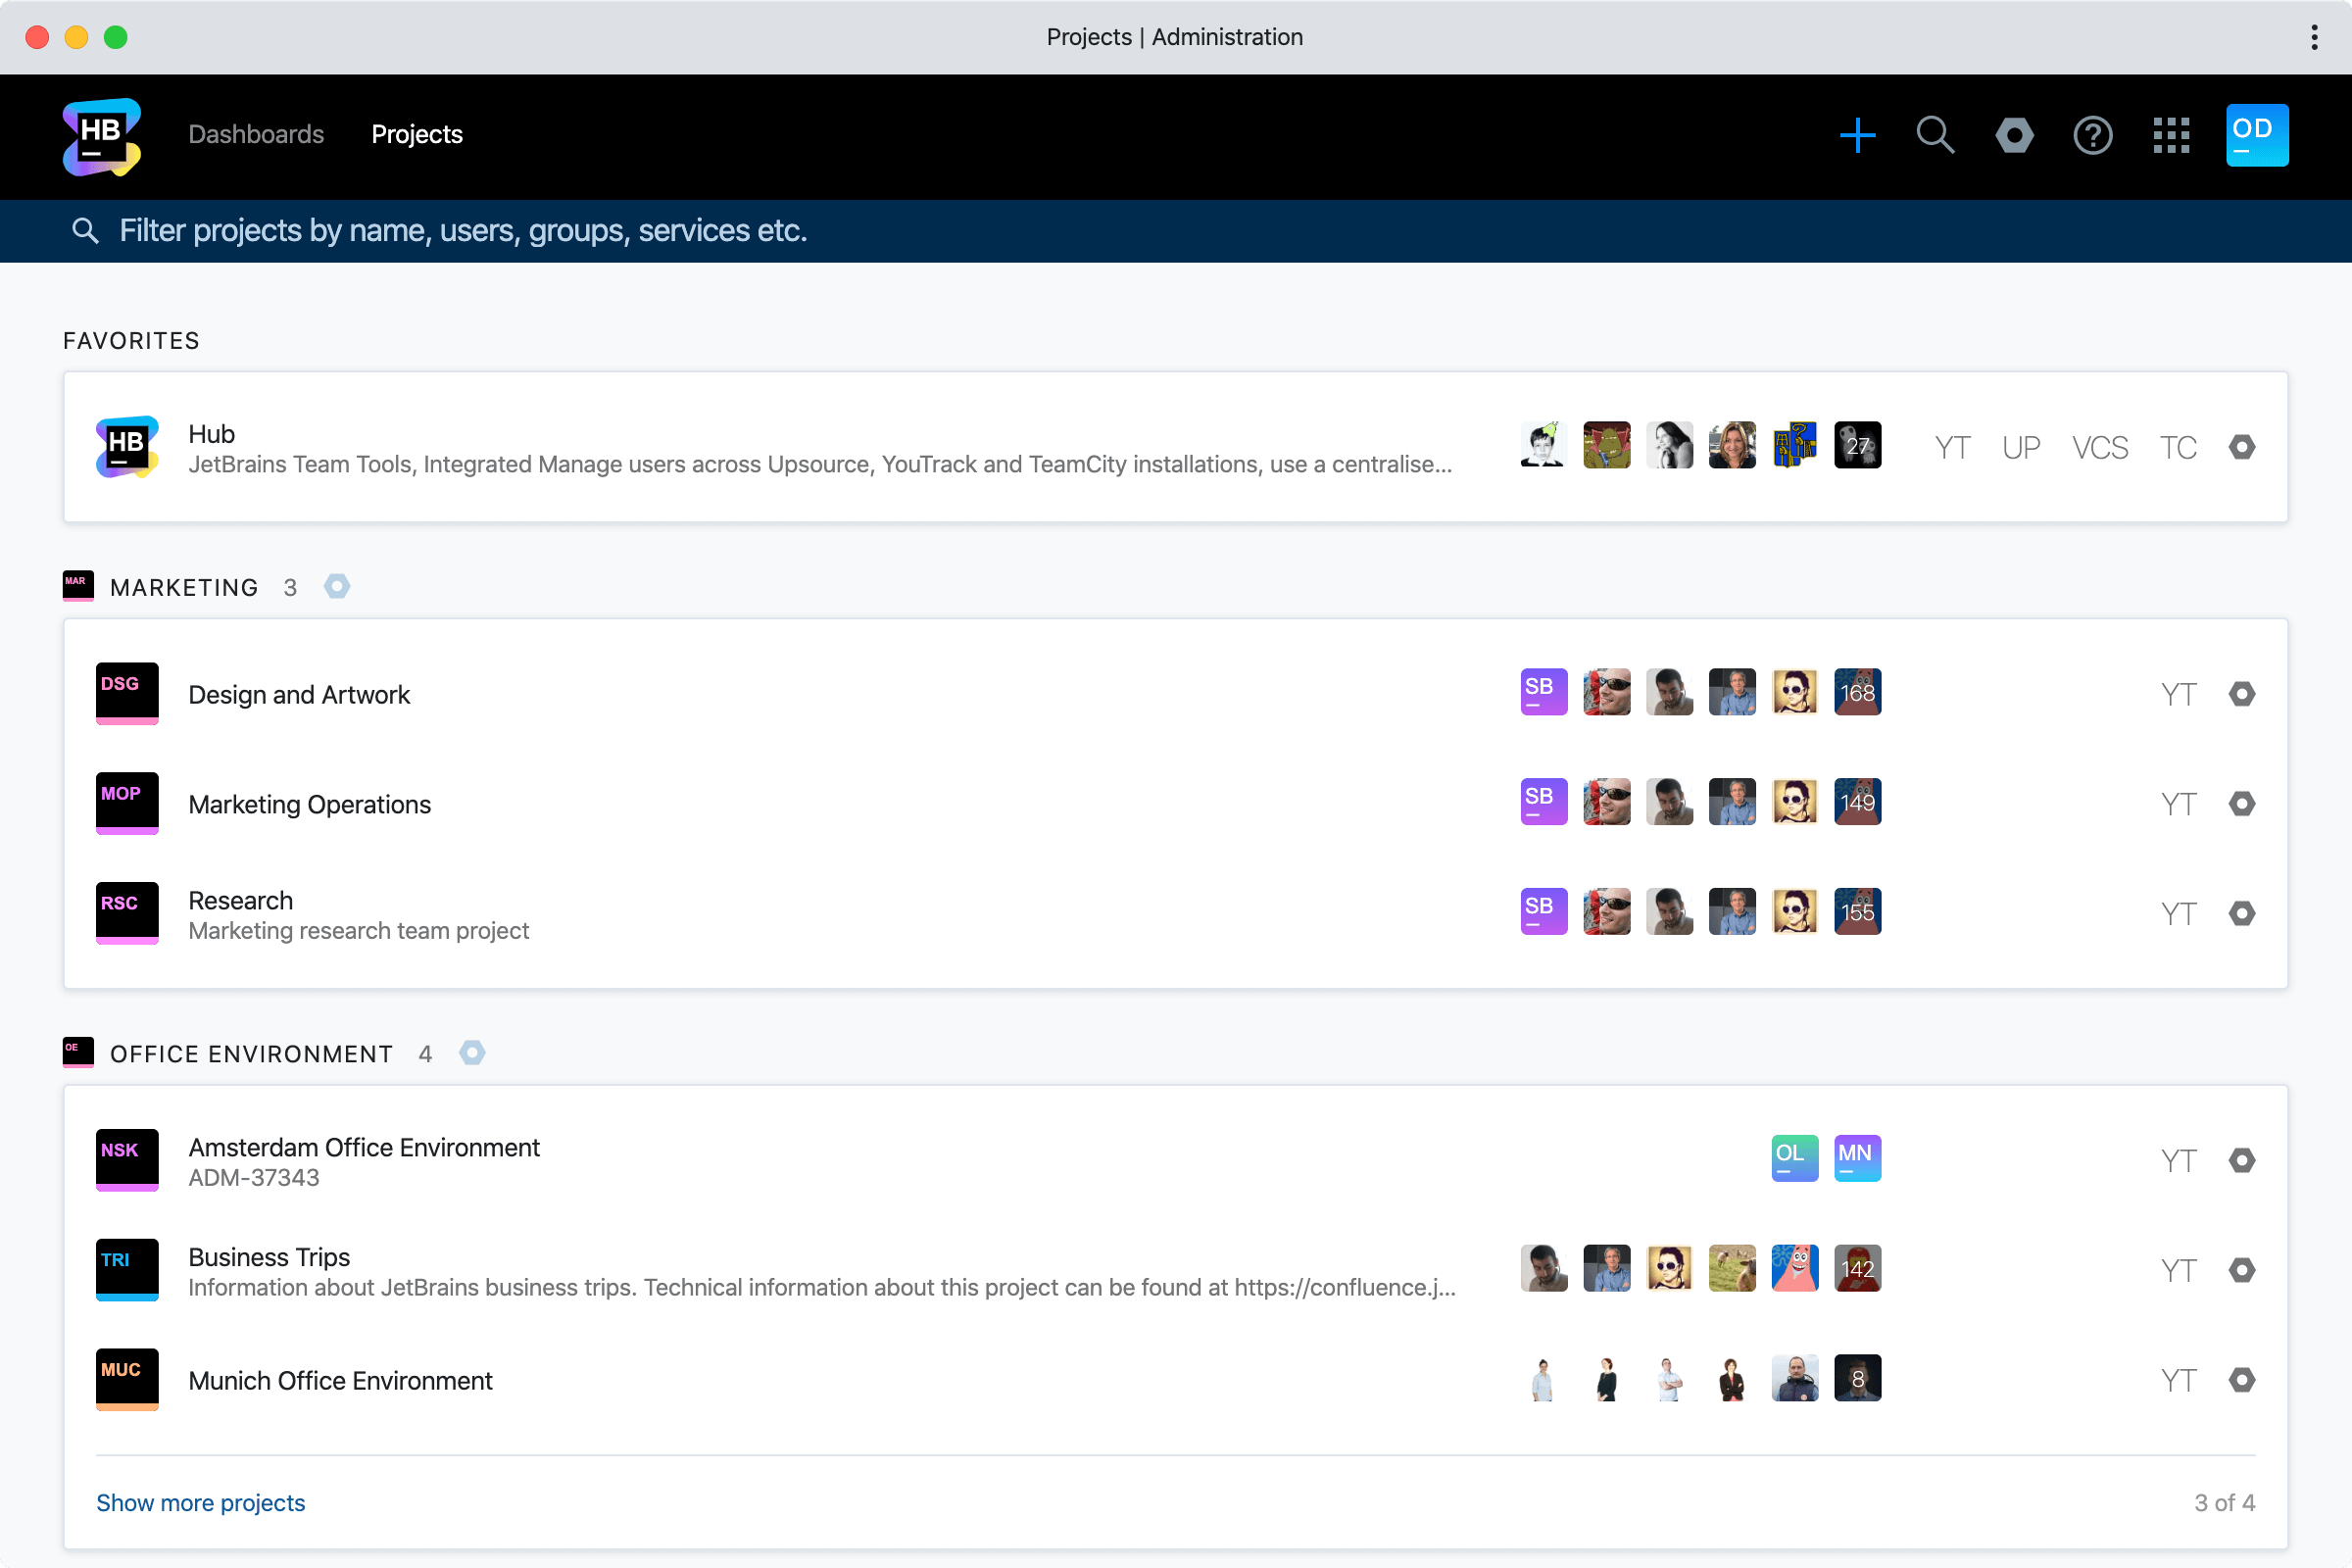
Task: Click YT link in Marketing Operations row
Action: 2178,804
